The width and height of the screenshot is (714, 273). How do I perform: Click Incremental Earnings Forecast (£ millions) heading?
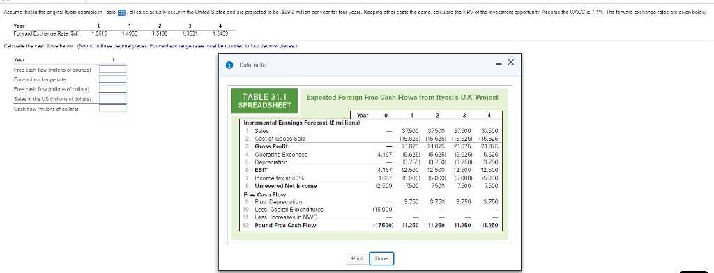[302, 123]
